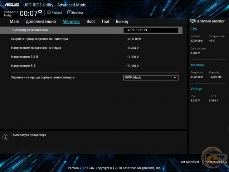The image size is (229, 172).
Task: Click the 12288 MB capacity value
Action: point(215,77)
